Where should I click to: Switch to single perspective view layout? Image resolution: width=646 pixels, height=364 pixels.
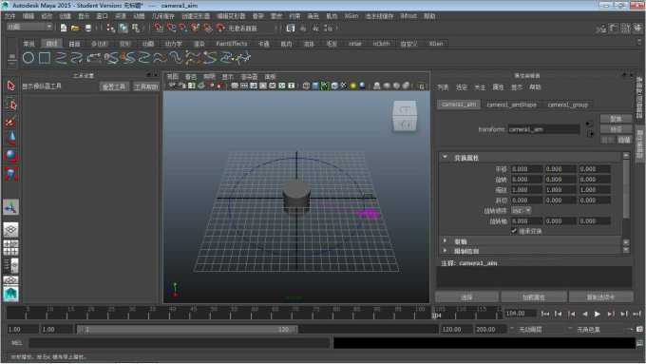(11, 229)
